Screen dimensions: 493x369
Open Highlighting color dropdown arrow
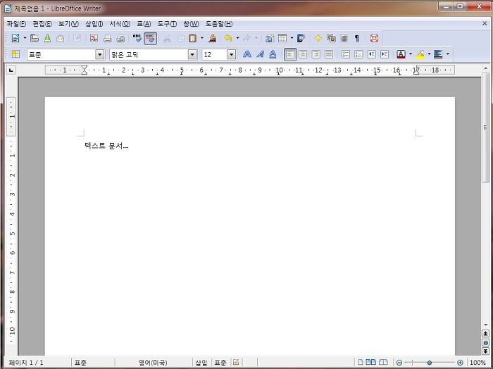[x=429, y=54]
